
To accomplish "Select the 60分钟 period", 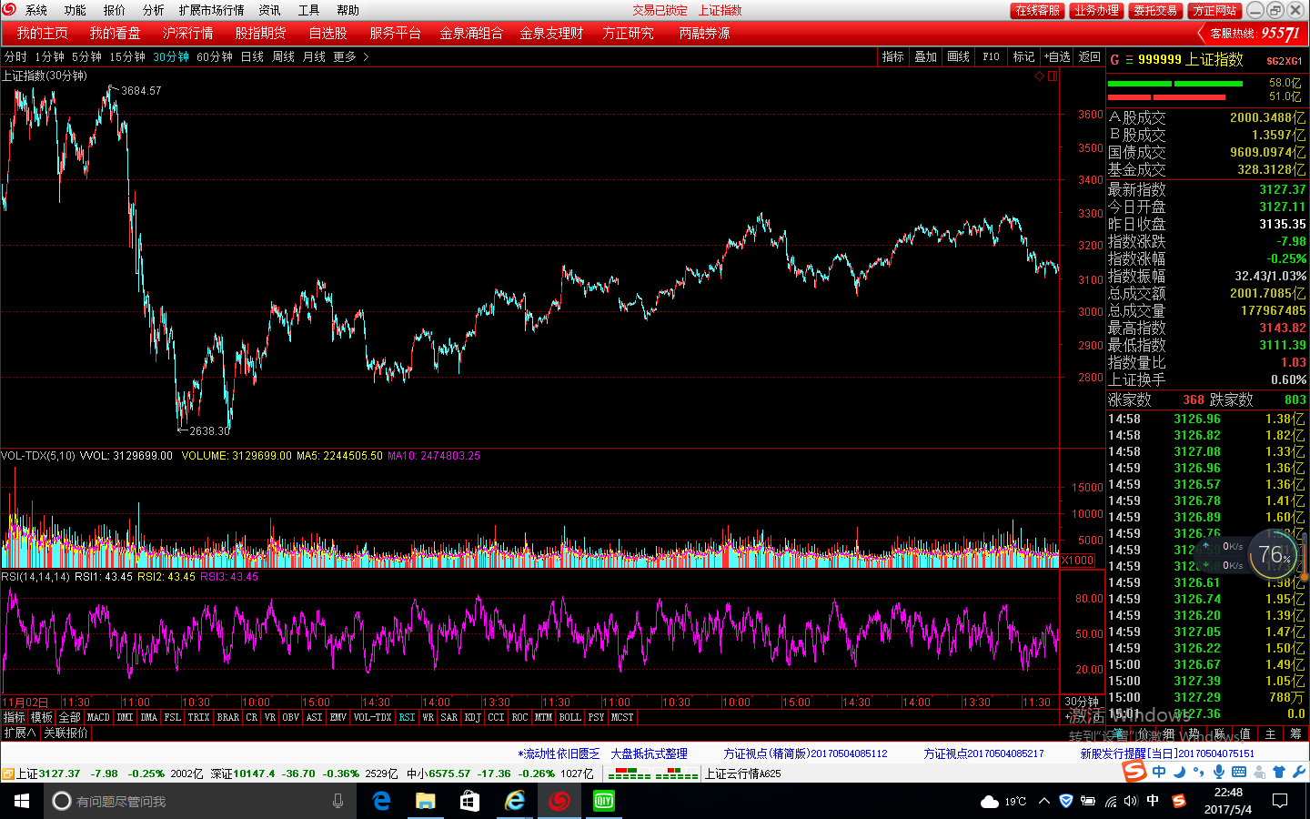I will tap(215, 56).
